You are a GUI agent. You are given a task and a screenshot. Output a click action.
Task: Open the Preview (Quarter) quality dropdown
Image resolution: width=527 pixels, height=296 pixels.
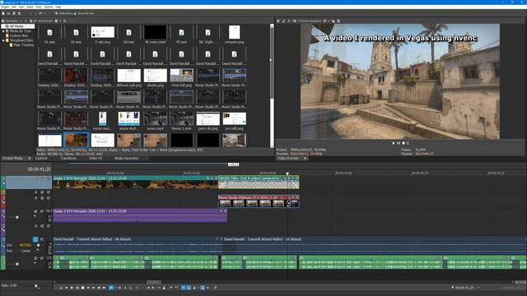310,21
